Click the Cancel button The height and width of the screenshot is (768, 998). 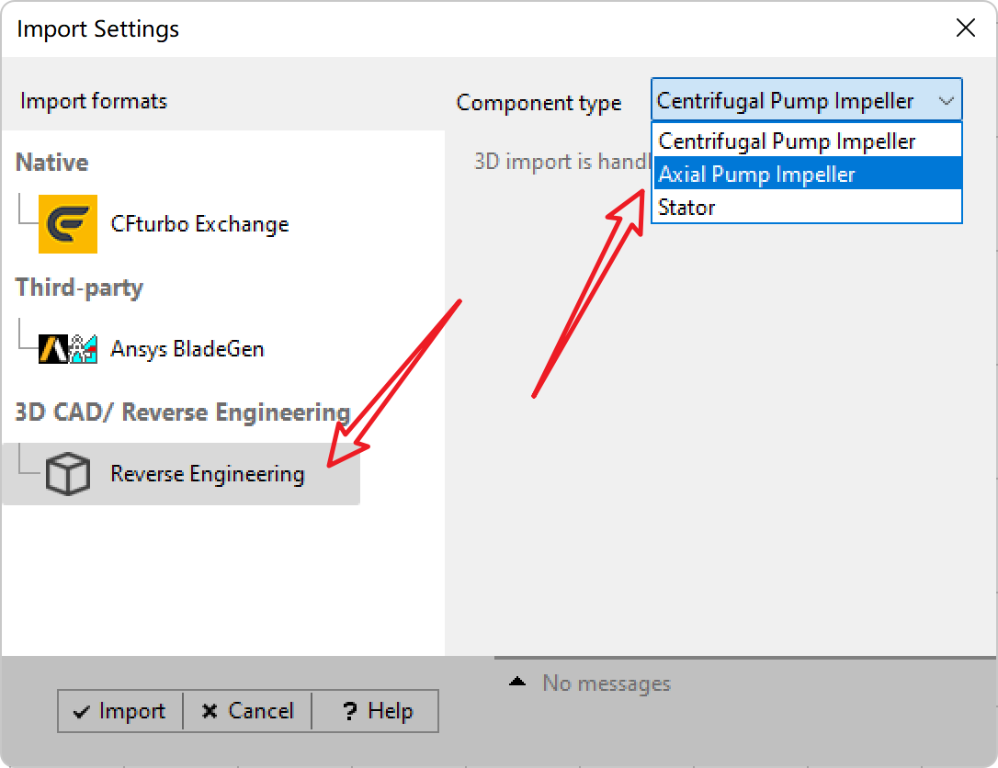coord(247,711)
